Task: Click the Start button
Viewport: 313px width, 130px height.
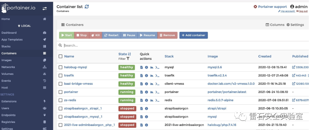Action: click(67, 35)
